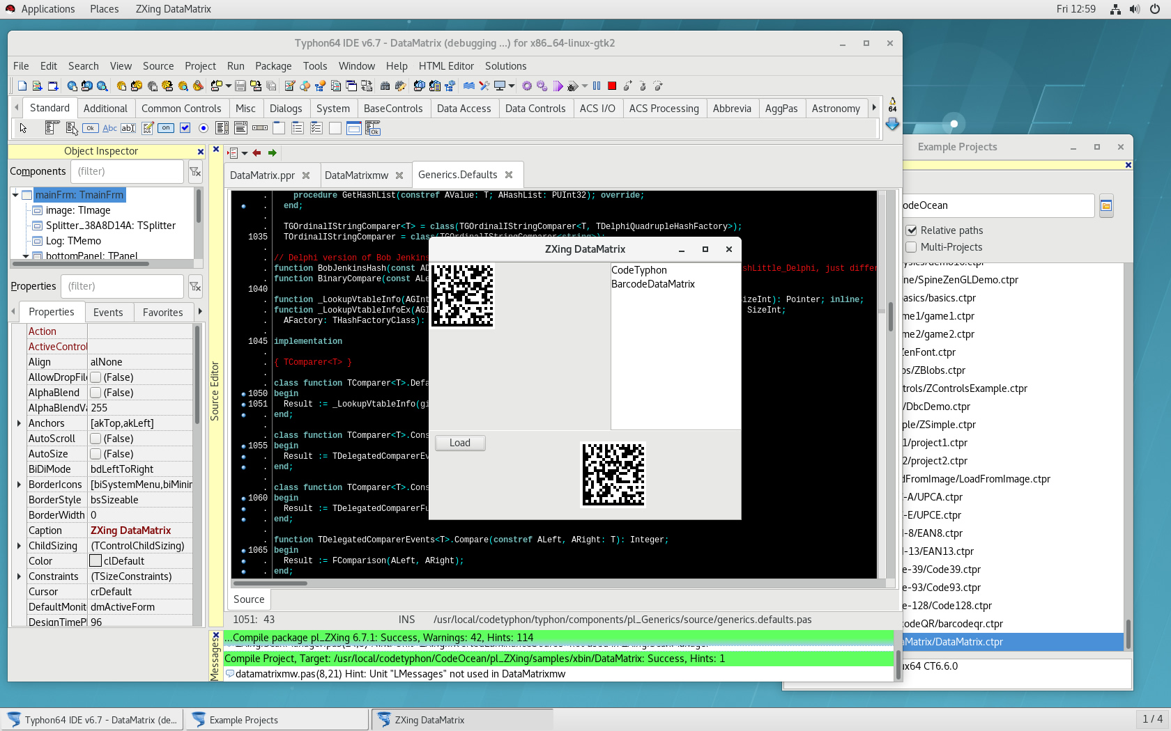The width and height of the screenshot is (1171, 731).
Task: Toggle the AutoScroll False checkbox
Action: 96,439
